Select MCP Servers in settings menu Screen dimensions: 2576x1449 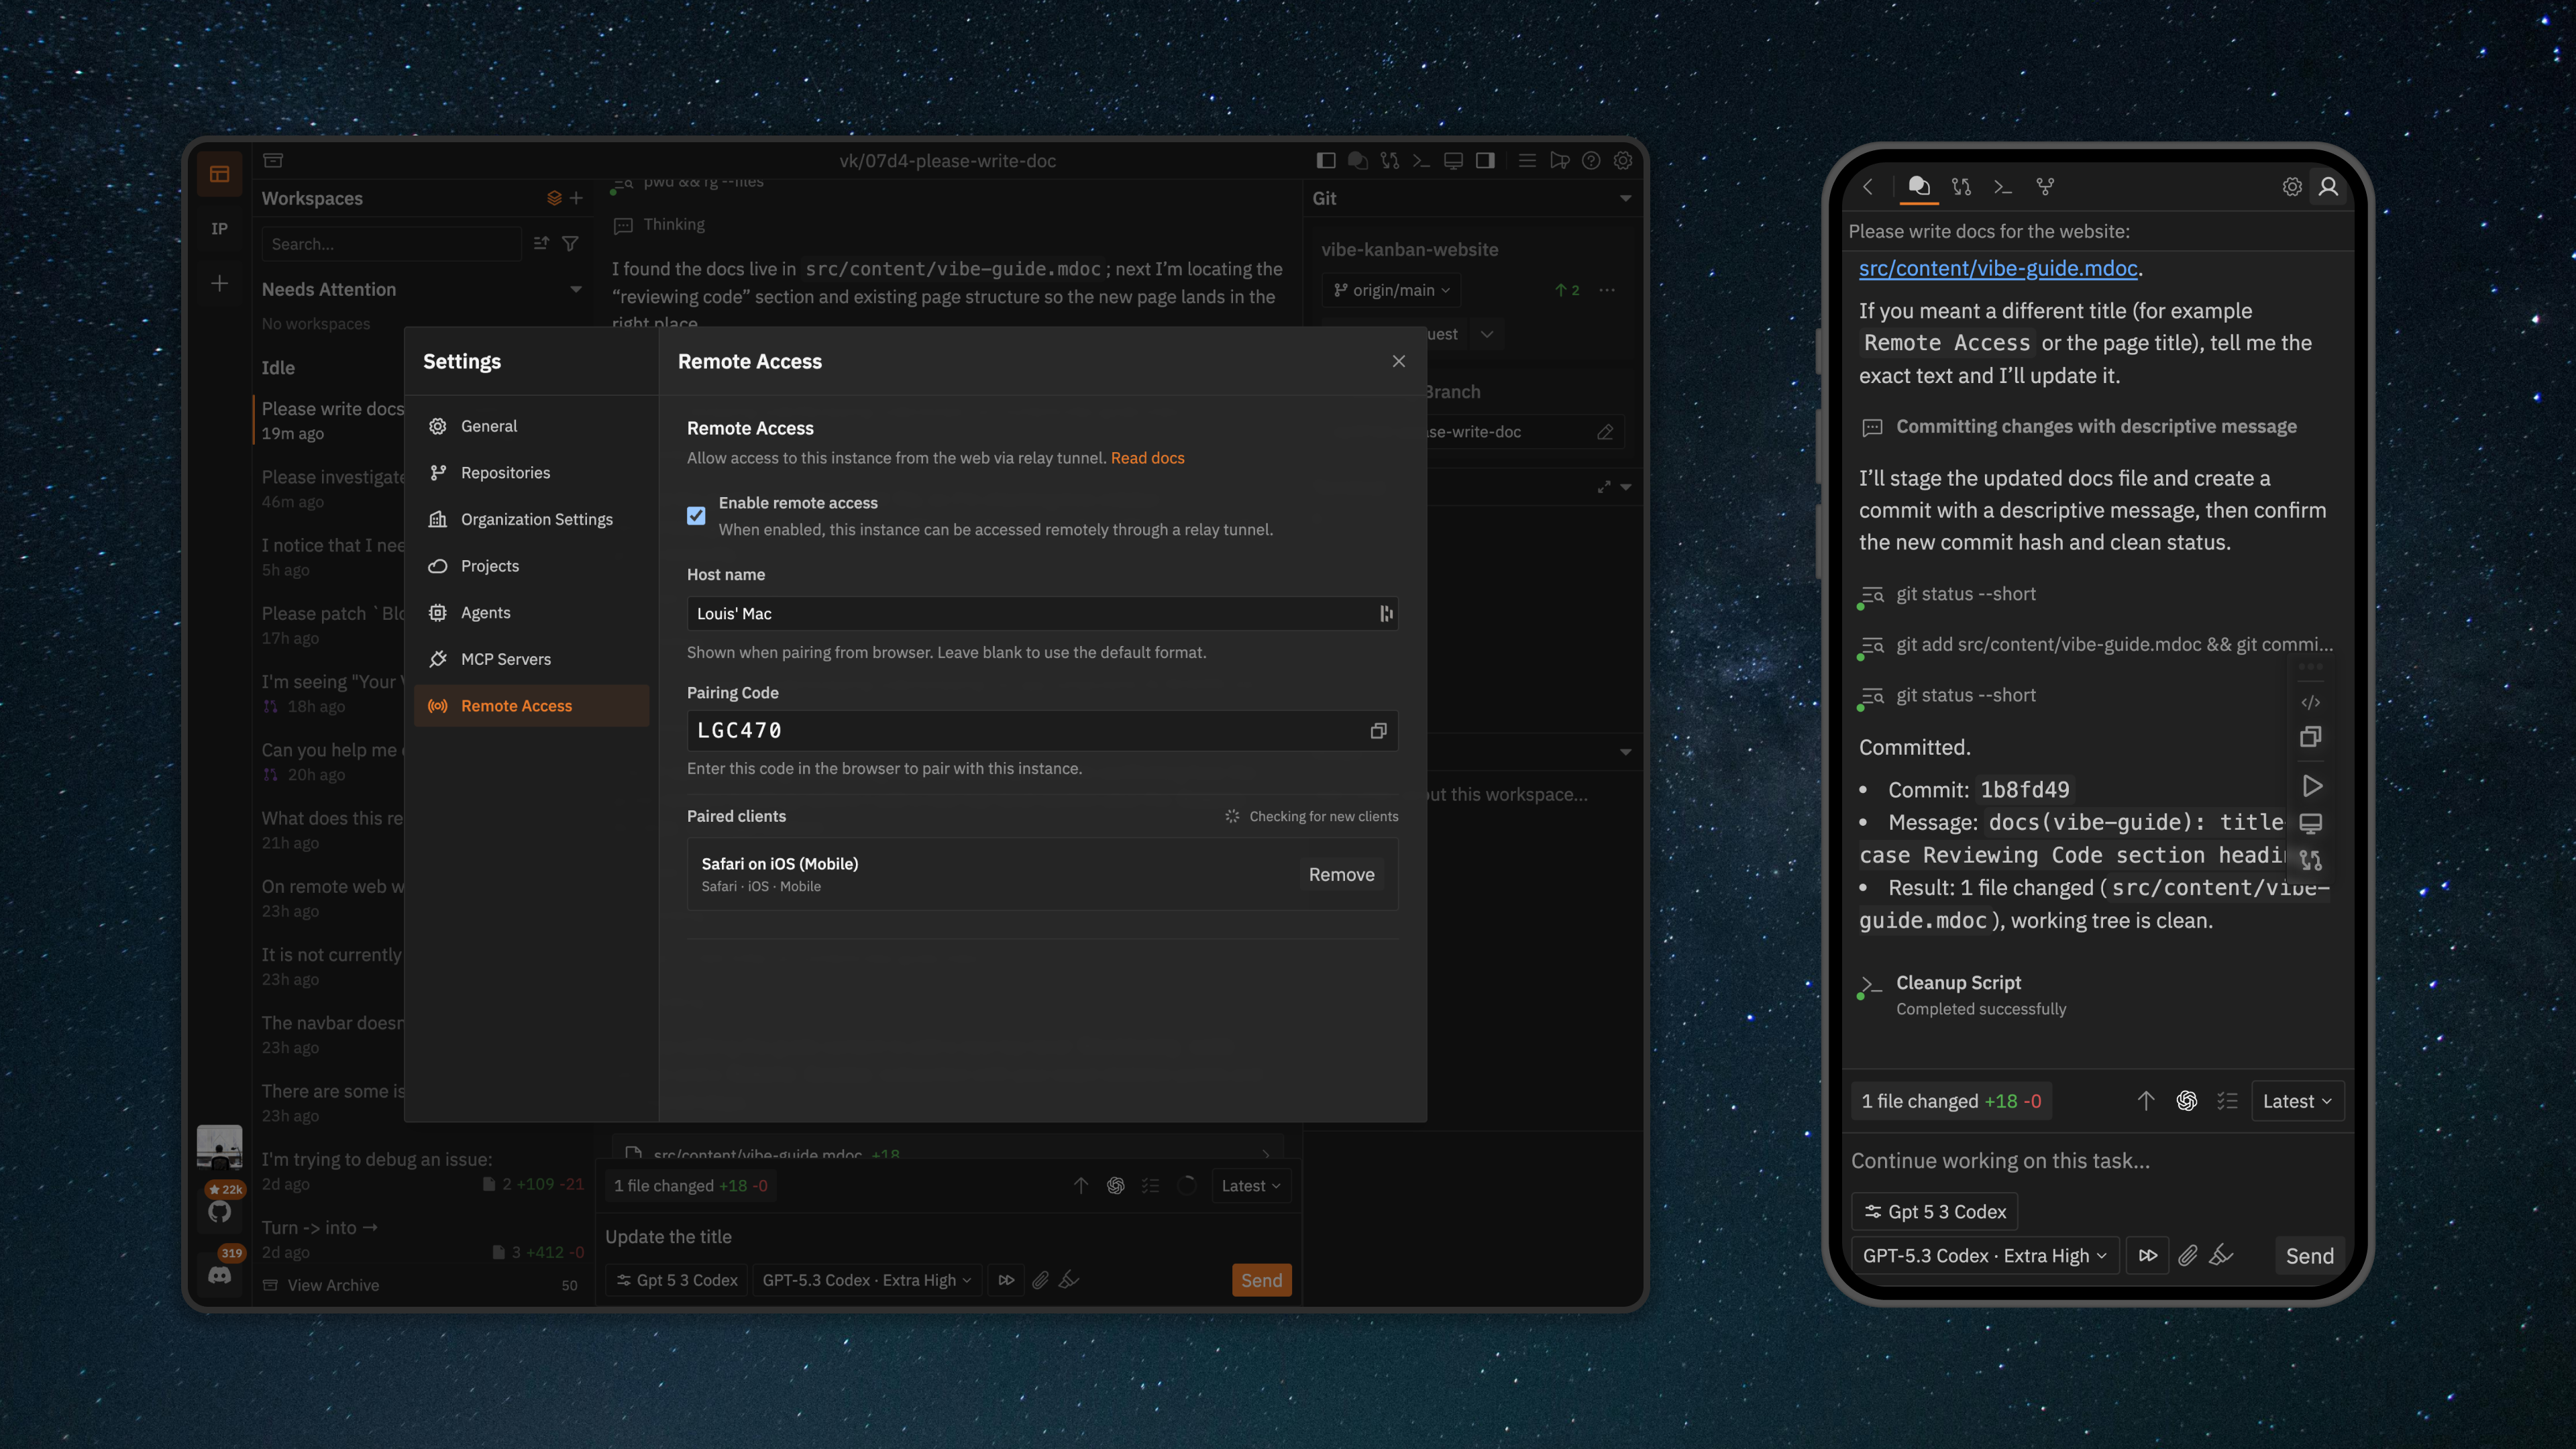point(505,659)
